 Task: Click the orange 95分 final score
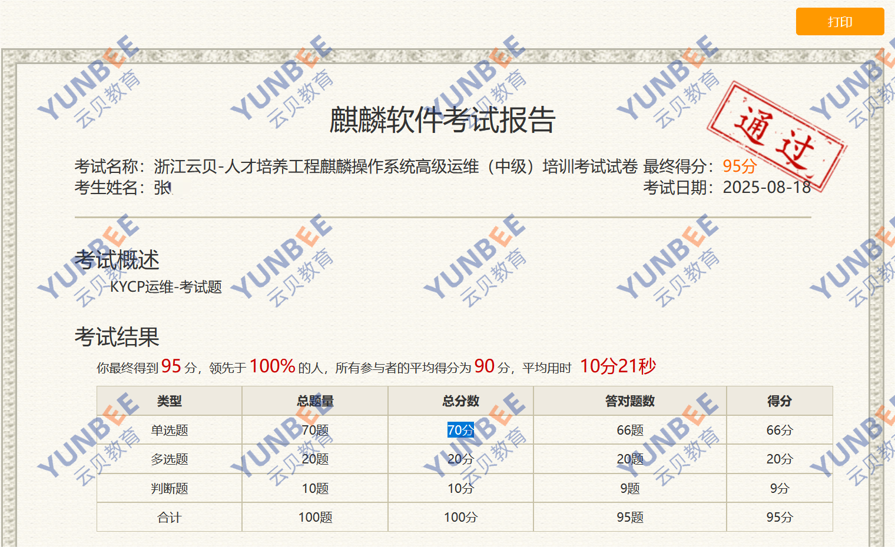point(739,166)
